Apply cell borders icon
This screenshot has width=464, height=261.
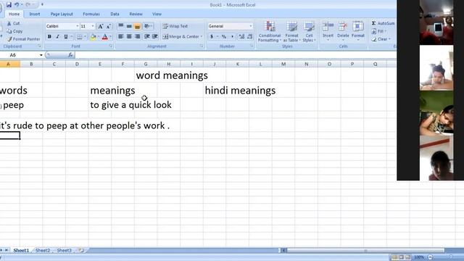point(79,37)
